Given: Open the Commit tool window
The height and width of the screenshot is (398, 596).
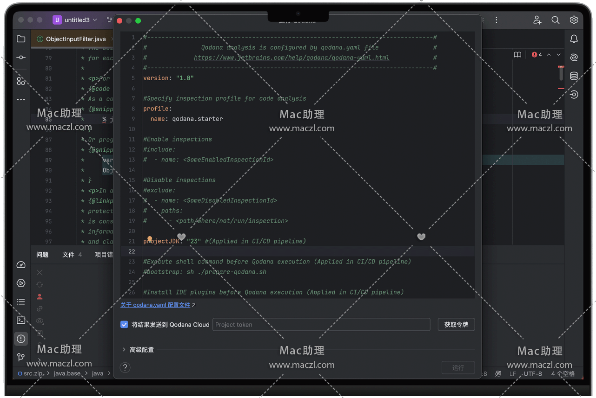Looking at the screenshot, I should tap(21, 58).
